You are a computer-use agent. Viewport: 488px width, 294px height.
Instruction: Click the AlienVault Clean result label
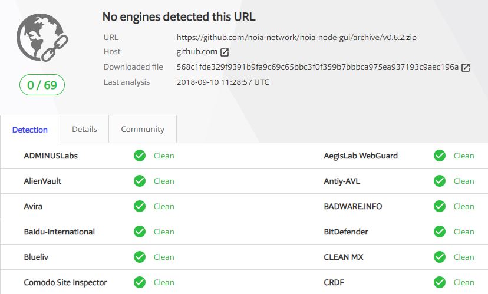click(x=164, y=181)
